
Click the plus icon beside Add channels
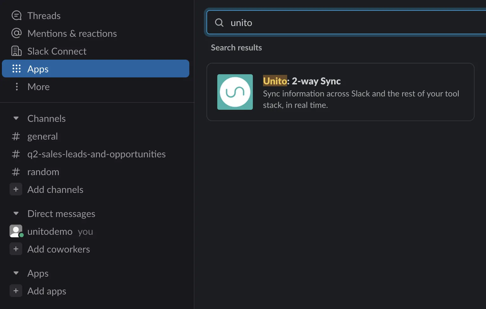coord(16,189)
